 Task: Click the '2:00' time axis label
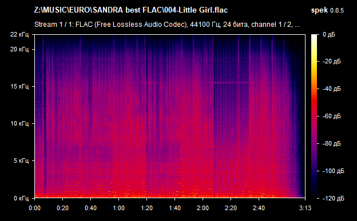coord(203,208)
